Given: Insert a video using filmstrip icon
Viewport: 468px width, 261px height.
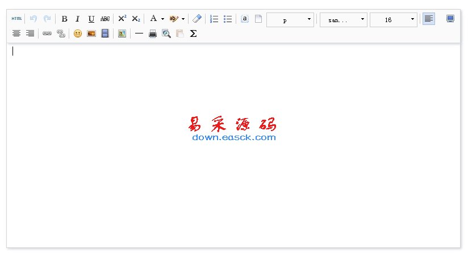Looking at the screenshot, I should (105, 33).
